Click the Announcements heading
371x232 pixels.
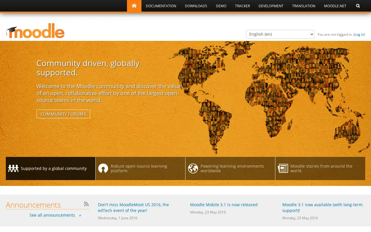[33, 205]
